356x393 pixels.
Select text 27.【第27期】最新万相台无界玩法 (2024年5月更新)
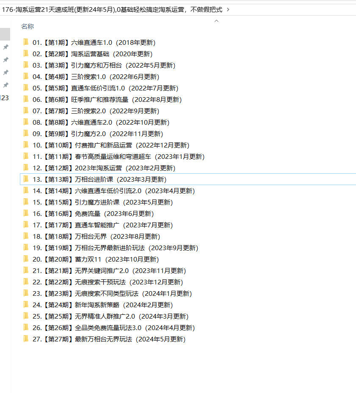click(109, 339)
